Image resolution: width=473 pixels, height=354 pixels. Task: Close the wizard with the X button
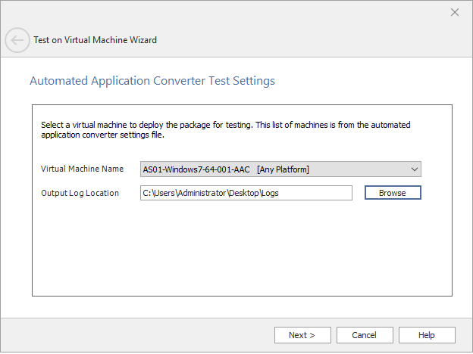[455, 12]
